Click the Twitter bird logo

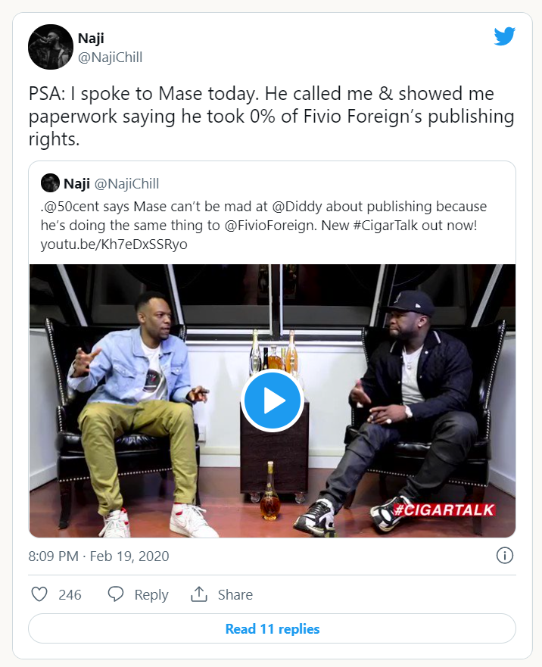pos(505,36)
